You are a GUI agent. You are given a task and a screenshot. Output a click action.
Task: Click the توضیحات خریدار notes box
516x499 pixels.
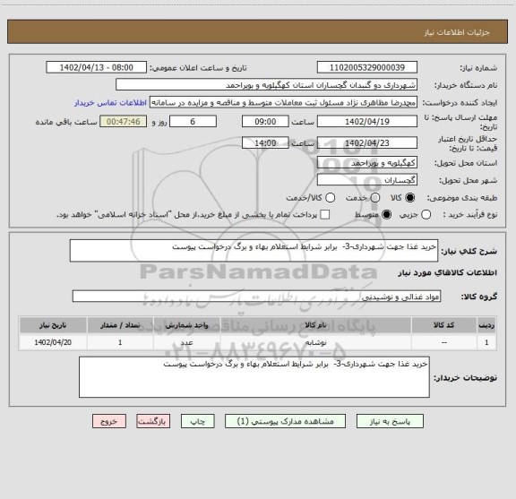point(254,377)
